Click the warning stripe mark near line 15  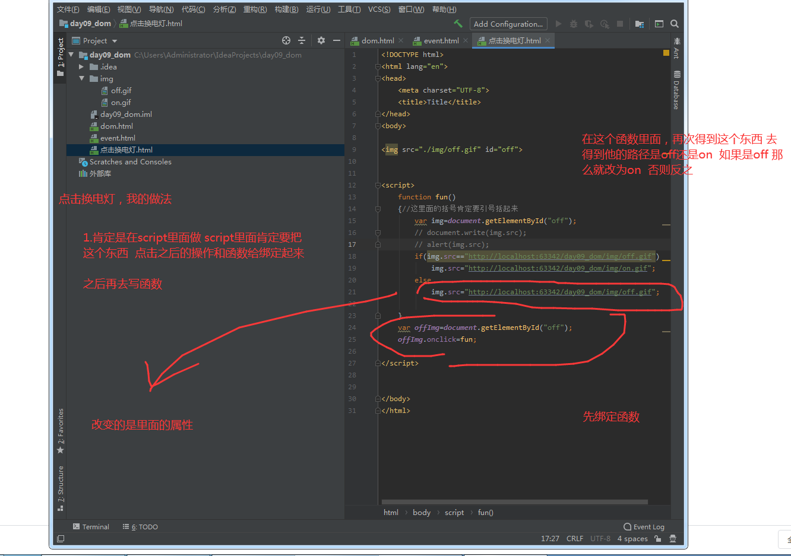click(x=666, y=225)
